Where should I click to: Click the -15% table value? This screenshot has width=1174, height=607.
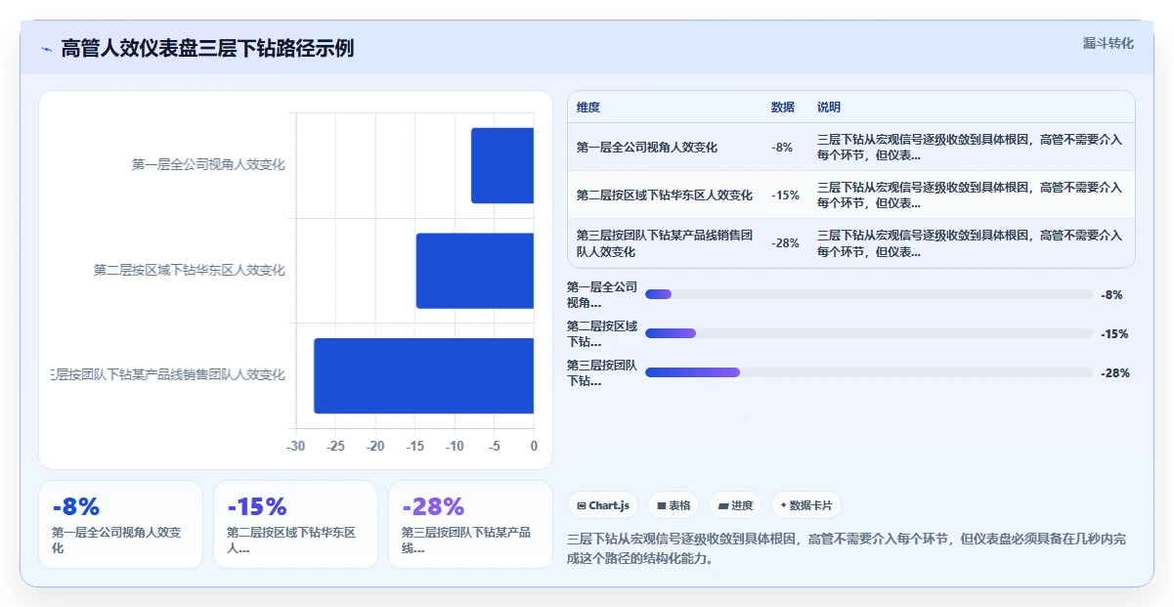[786, 195]
